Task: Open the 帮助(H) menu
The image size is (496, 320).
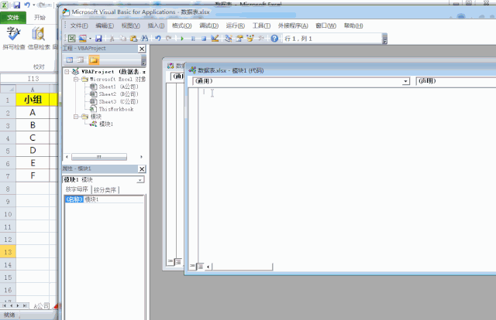Action: pos(353,26)
